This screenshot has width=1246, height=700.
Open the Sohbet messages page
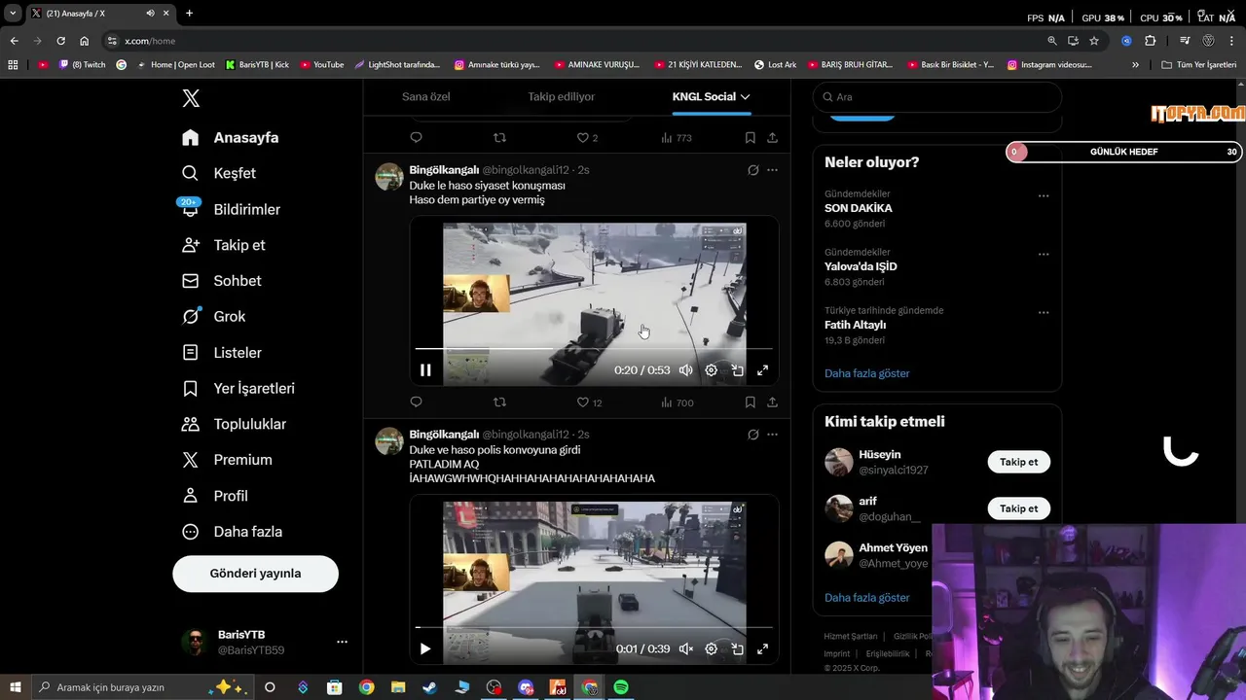[222, 281]
